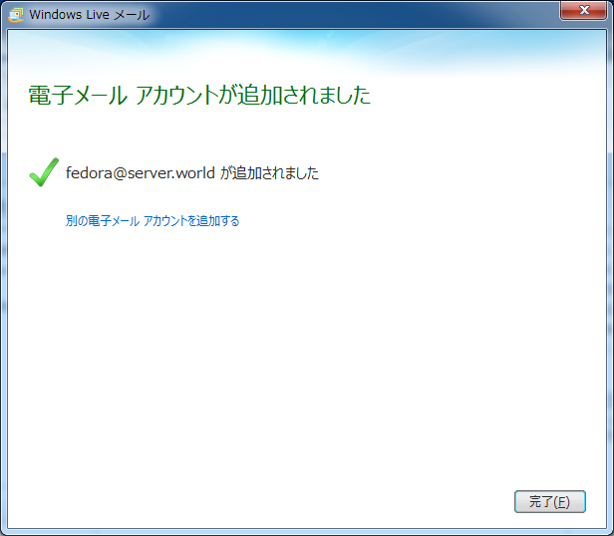614x536 pixels.
Task: Open the 別の電子メール アカウントを追加する link
Action: pyautogui.click(x=153, y=221)
